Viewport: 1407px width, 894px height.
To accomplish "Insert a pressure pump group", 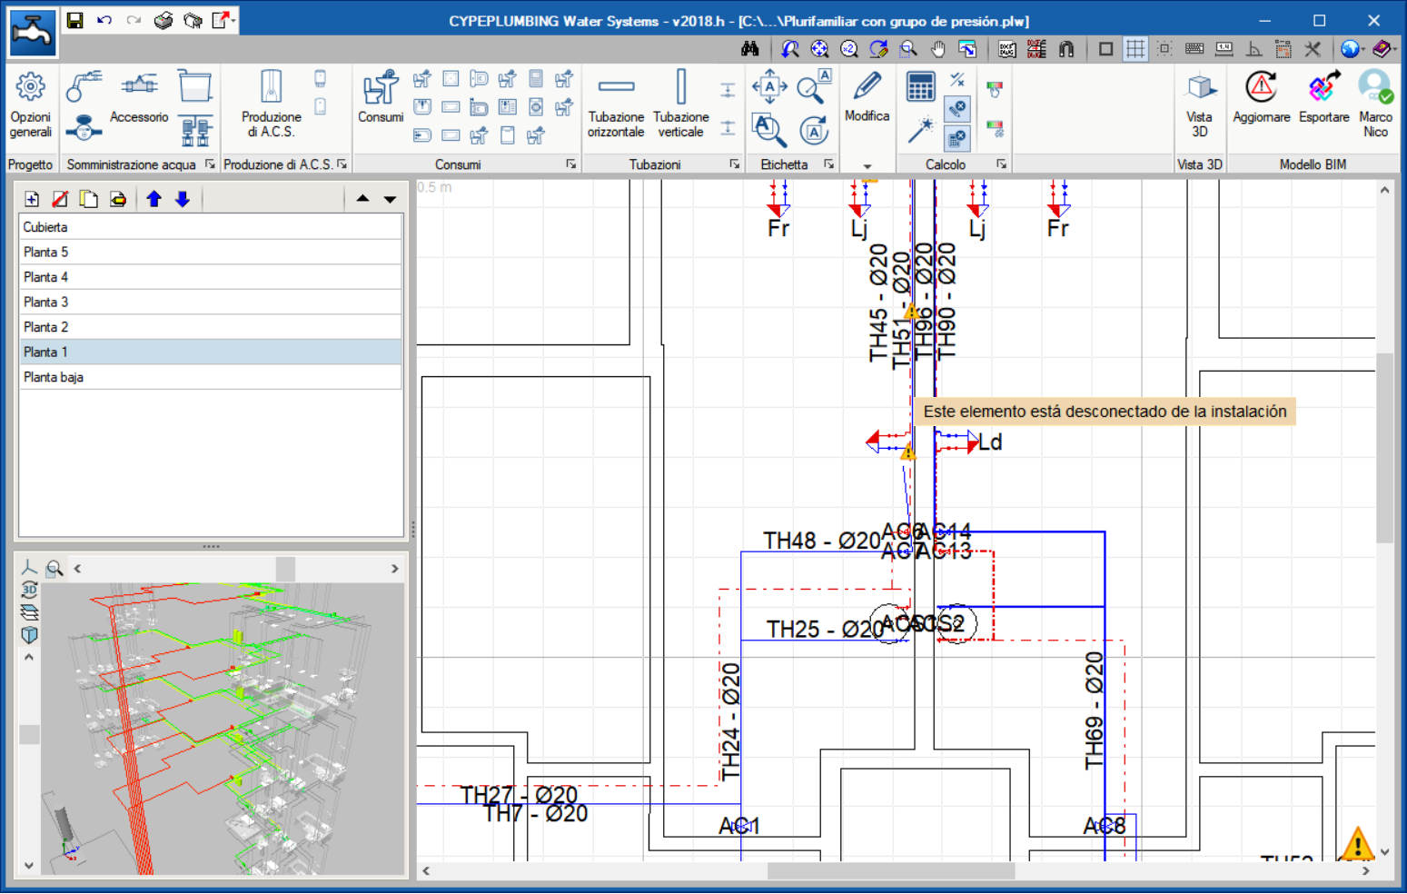I will (195, 130).
